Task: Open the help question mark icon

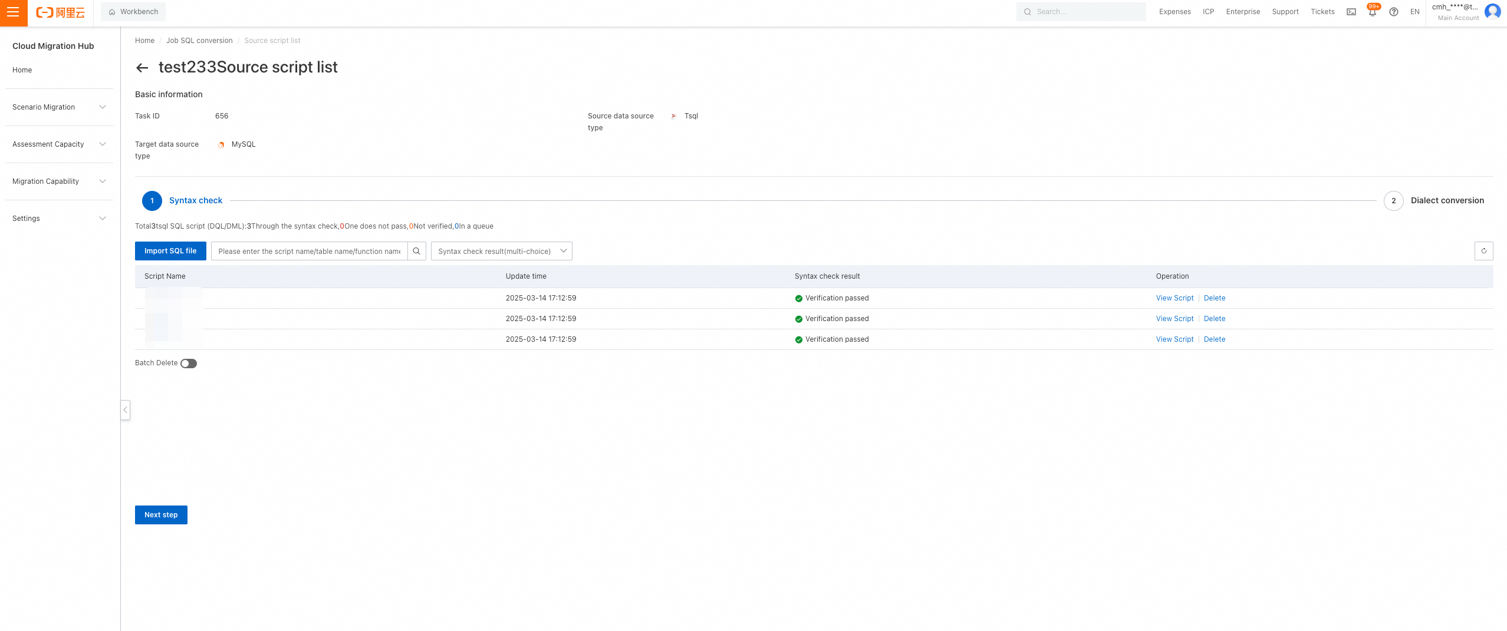Action: pyautogui.click(x=1394, y=12)
